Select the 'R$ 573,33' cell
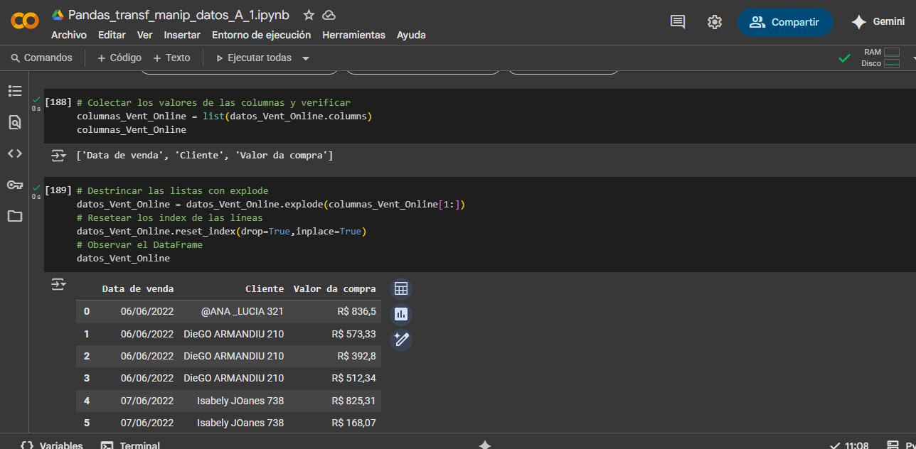The width and height of the screenshot is (916, 449). (354, 334)
